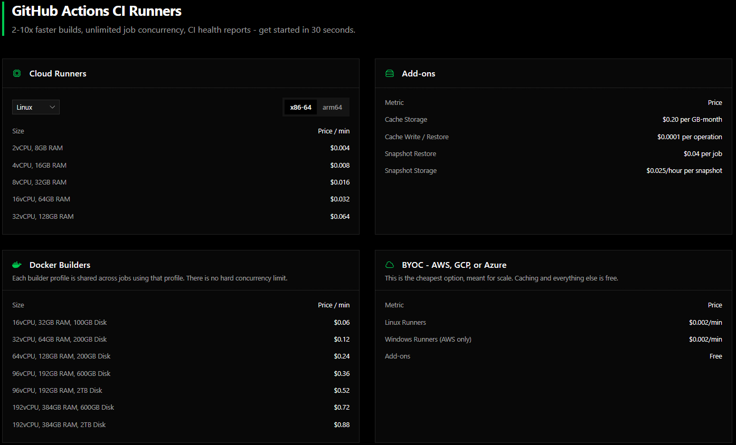Click the Cache Write / Restore metric

[417, 137]
